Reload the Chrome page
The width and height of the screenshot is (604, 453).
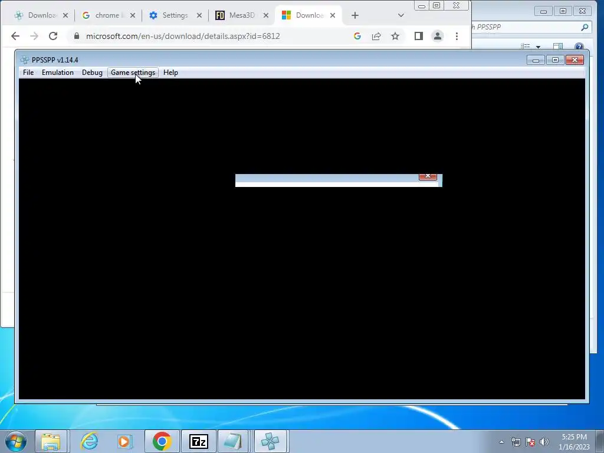tap(53, 36)
